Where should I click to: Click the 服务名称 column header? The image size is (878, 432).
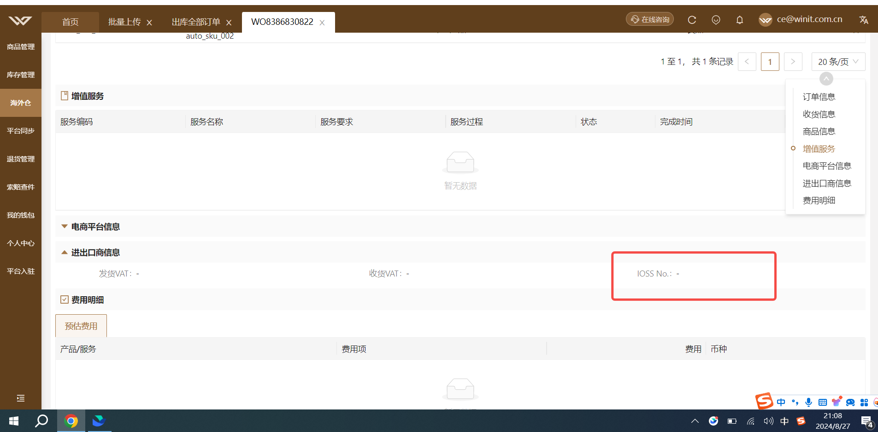tap(206, 122)
